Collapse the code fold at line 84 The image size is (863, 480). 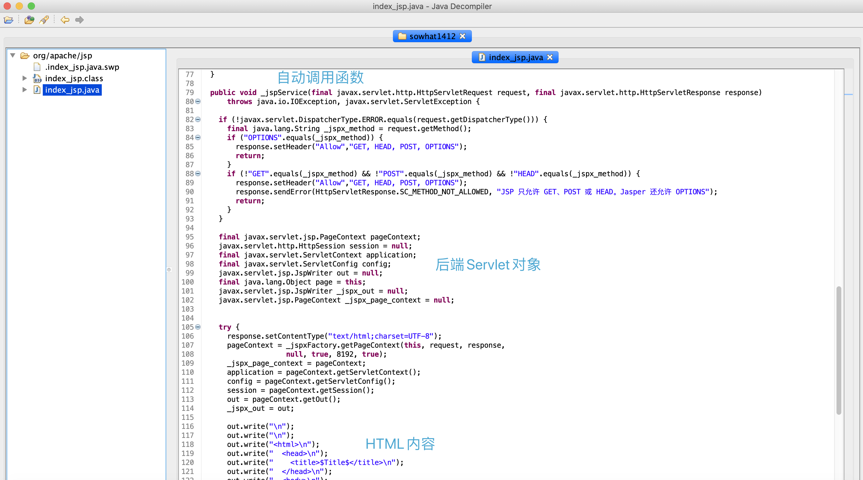(x=198, y=137)
